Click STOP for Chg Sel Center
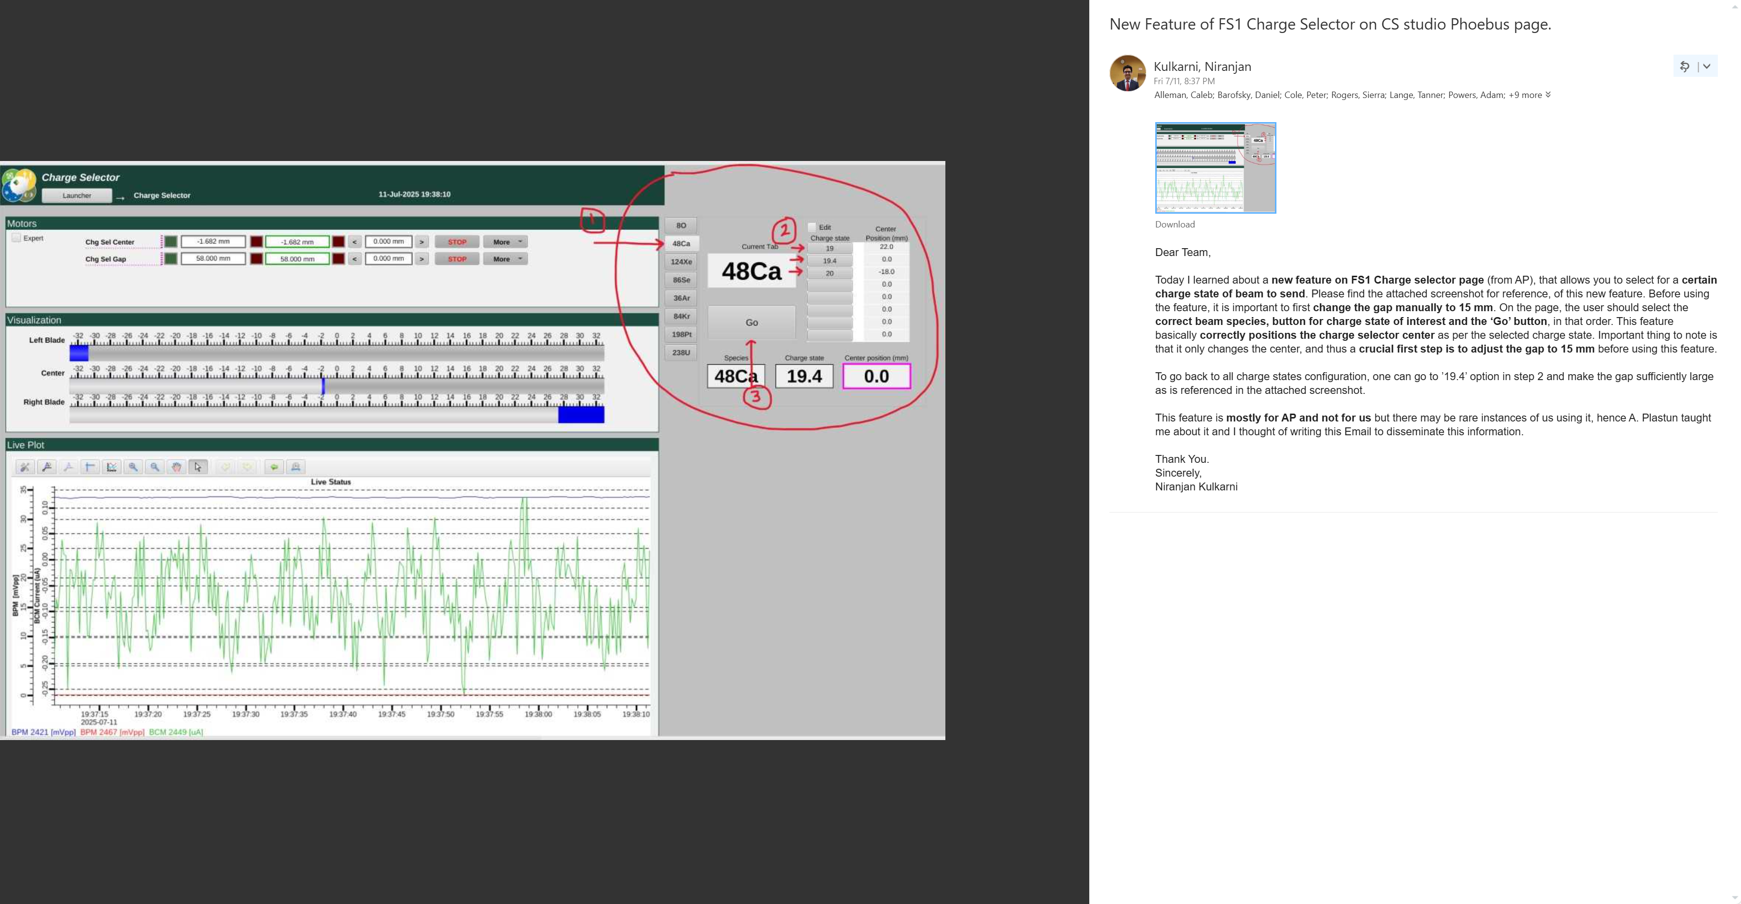 click(x=457, y=242)
